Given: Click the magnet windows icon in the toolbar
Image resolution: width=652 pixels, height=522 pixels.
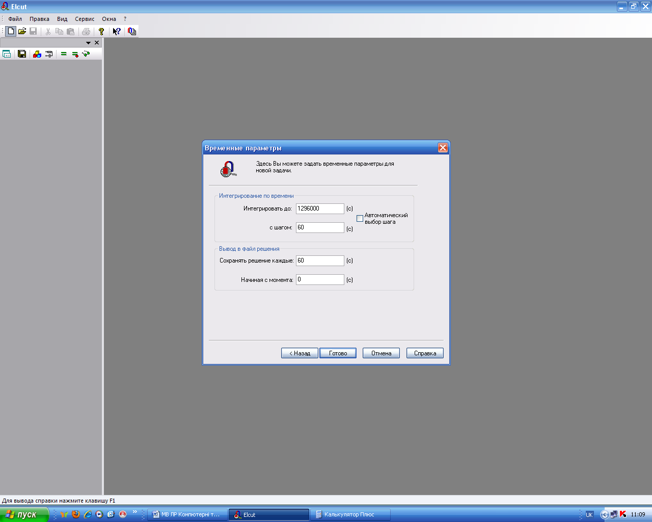Looking at the screenshot, I should pyautogui.click(x=132, y=31).
